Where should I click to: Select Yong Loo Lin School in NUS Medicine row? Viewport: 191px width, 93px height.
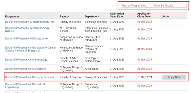(72, 38)
